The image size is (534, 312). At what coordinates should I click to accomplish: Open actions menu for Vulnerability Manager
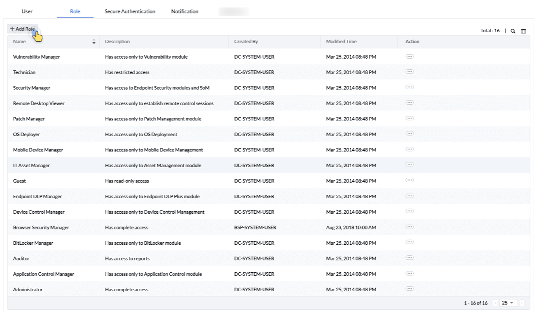click(x=409, y=56)
